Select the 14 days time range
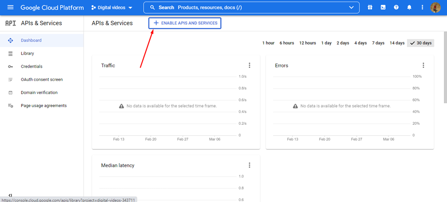447x202 pixels. click(397, 43)
